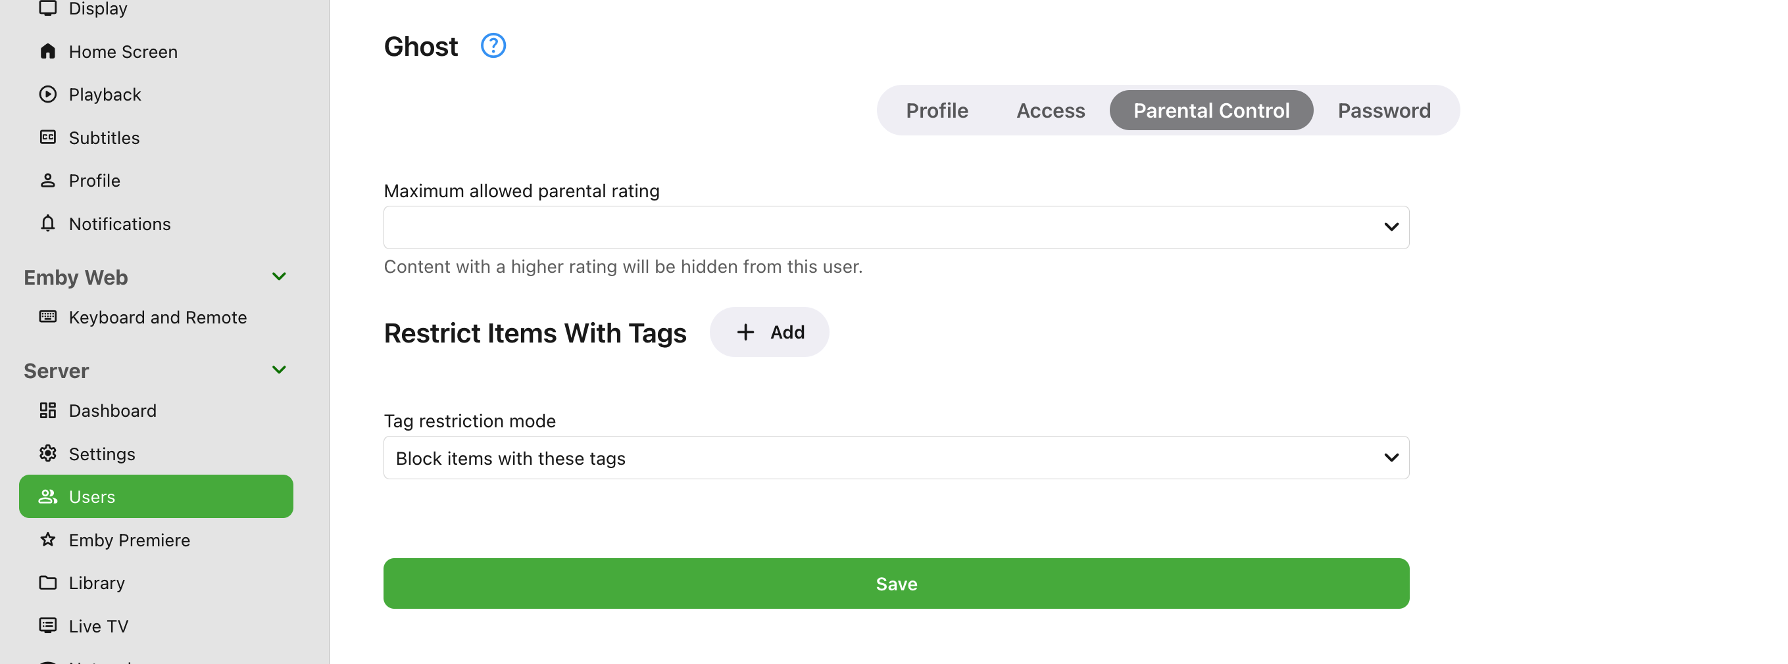Open Library via the folder icon
Viewport: 1788px width, 664px height.
[48, 583]
